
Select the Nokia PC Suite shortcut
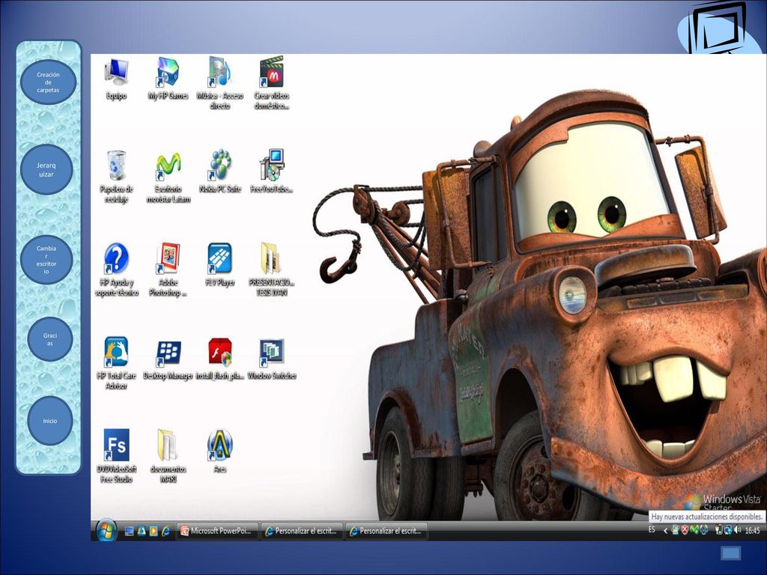tap(220, 171)
